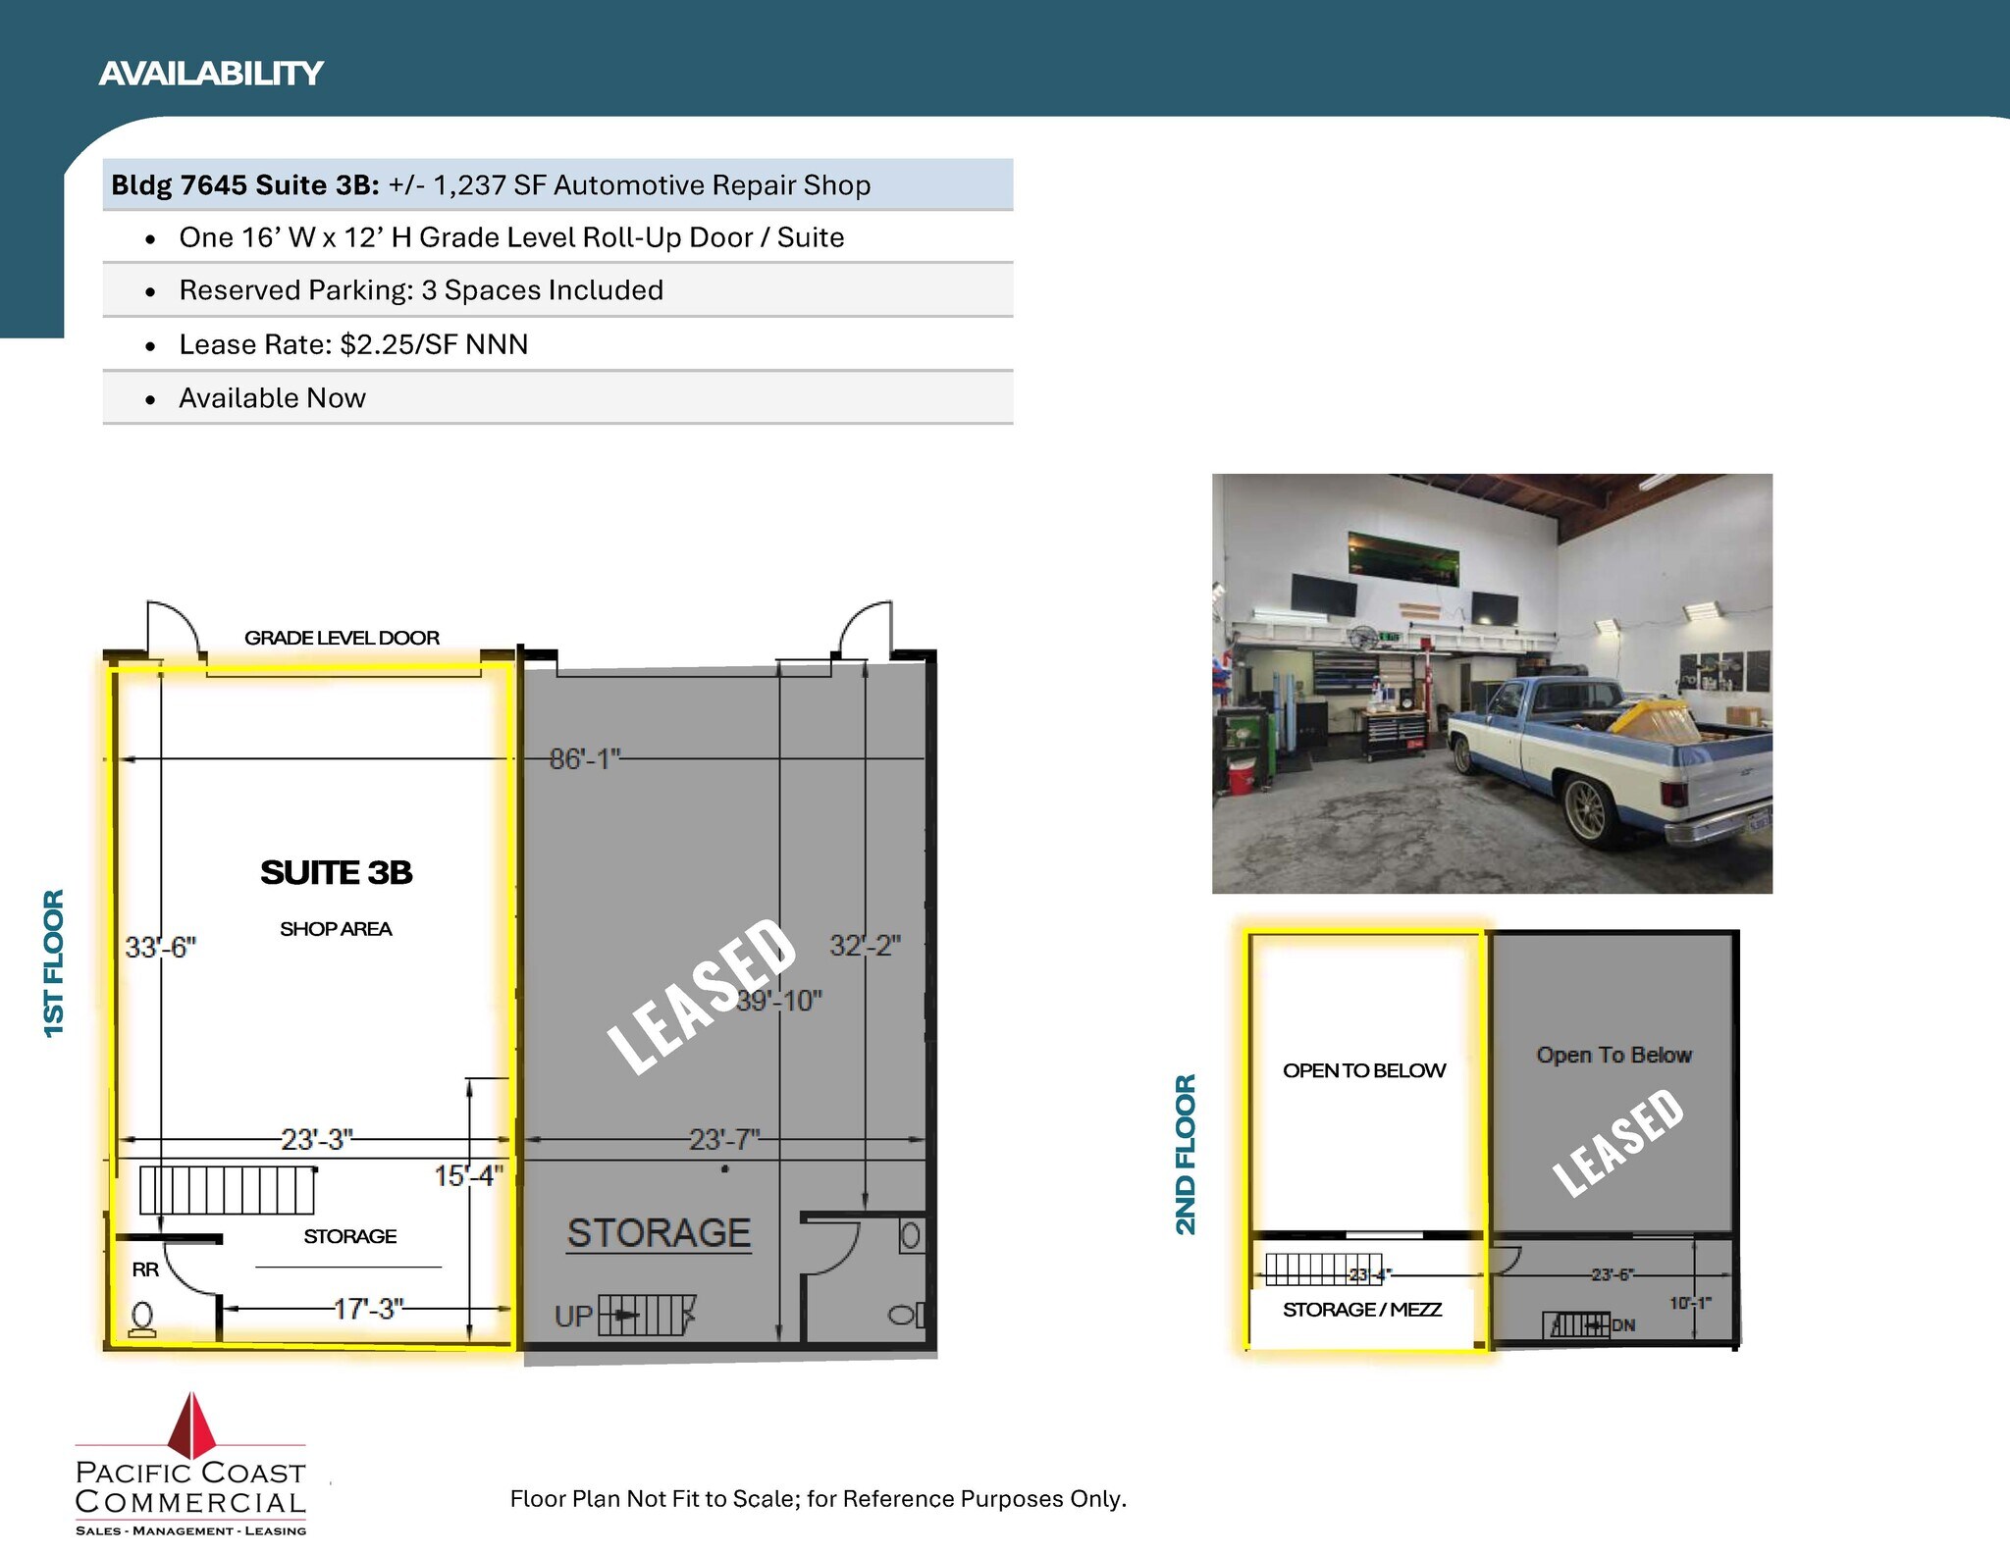Image resolution: width=2010 pixels, height=1553 pixels.
Task: Click the RR toilet symbol in Suite 3B
Action: point(142,1319)
